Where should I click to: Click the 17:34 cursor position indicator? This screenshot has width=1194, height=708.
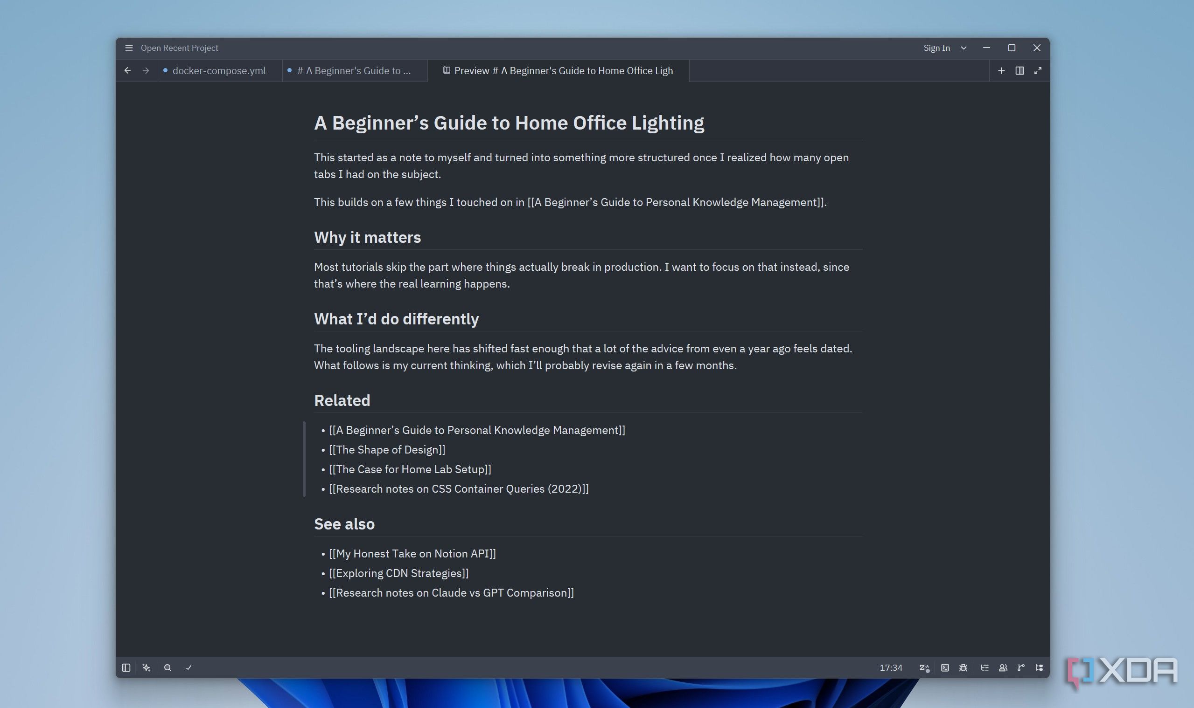tap(891, 667)
